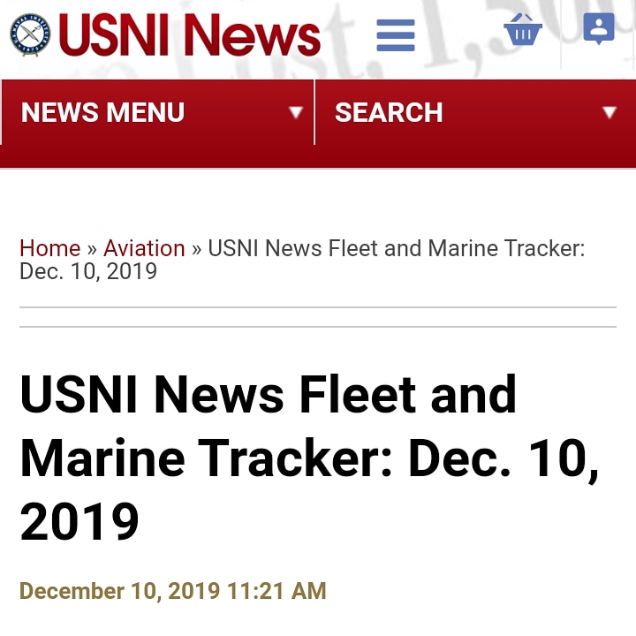Image resolution: width=636 pixels, height=636 pixels.
Task: Click the second » separator after Aviation
Action: pos(197,249)
